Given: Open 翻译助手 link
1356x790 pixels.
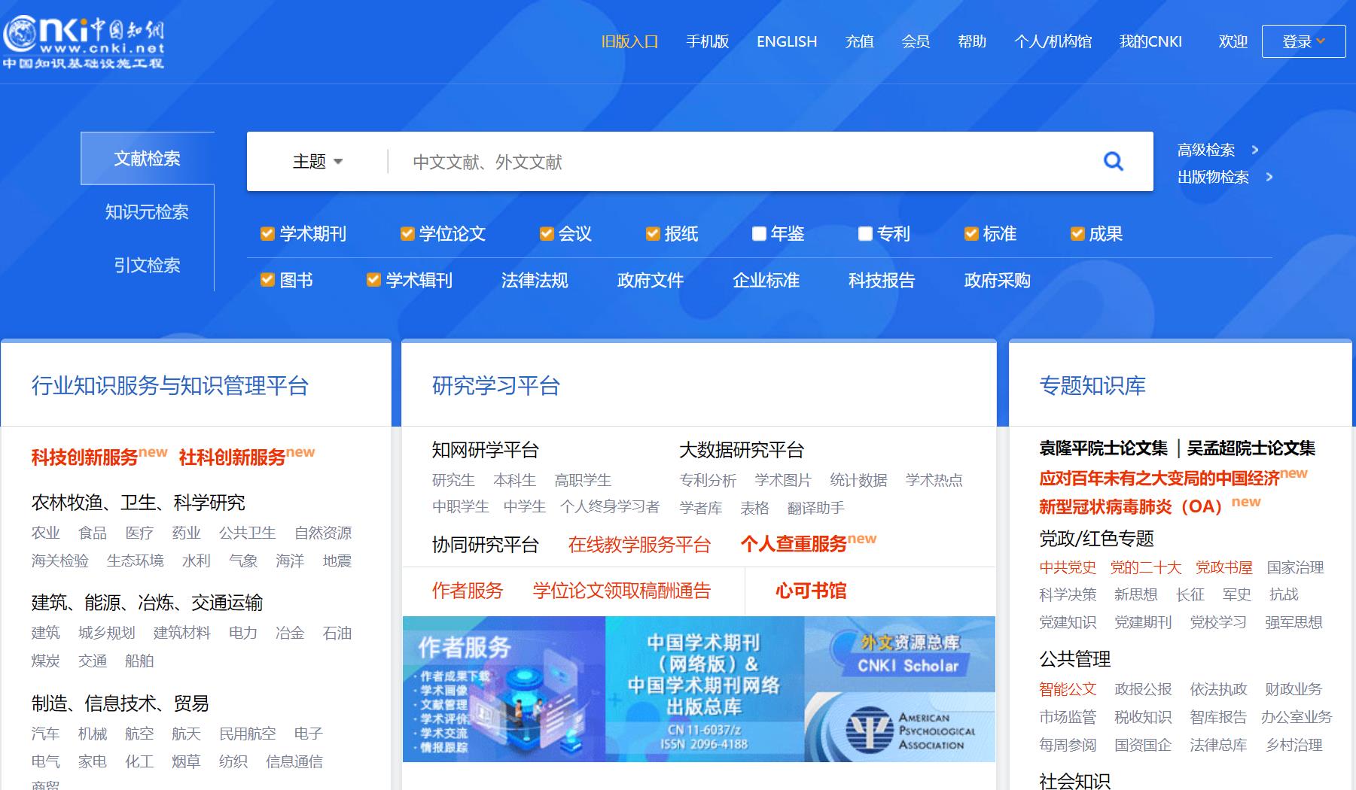Looking at the screenshot, I should point(816,508).
